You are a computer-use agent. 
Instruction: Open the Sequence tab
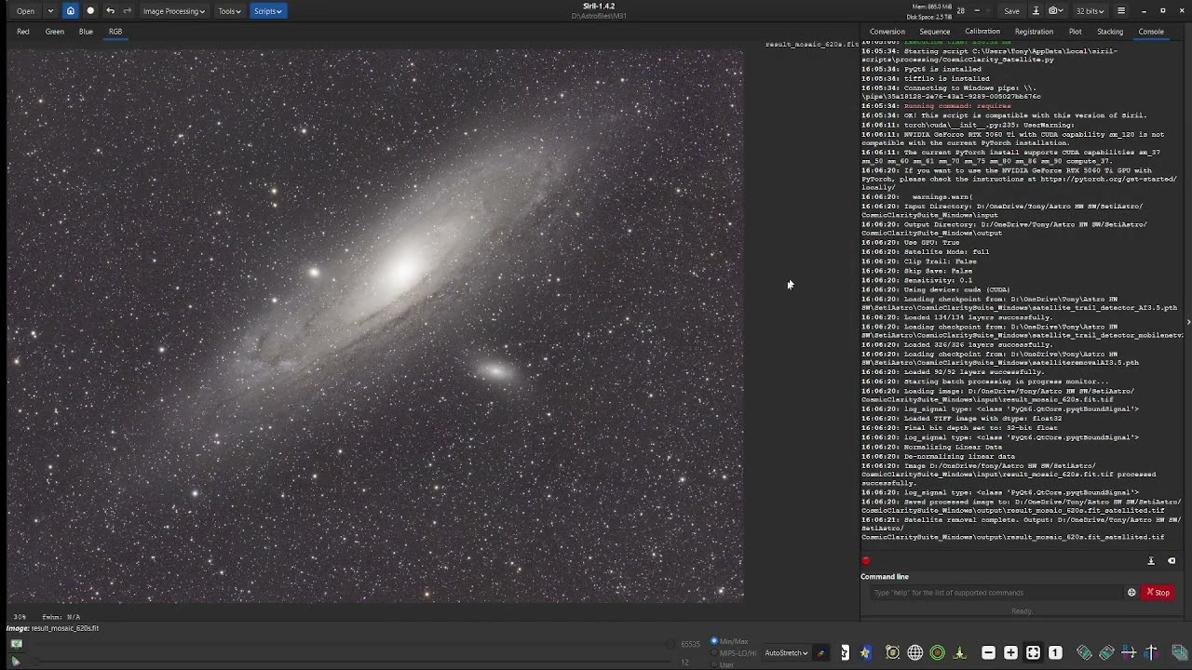[x=934, y=32]
